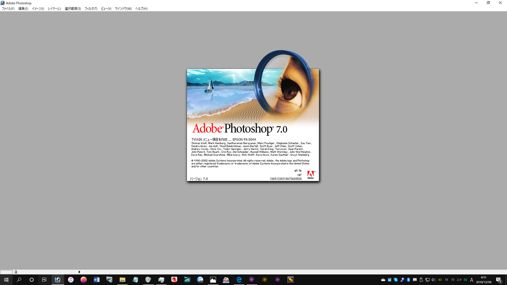Select the Photoshop icon in the taskbar
This screenshot has height=285, width=507.
click(x=57, y=280)
